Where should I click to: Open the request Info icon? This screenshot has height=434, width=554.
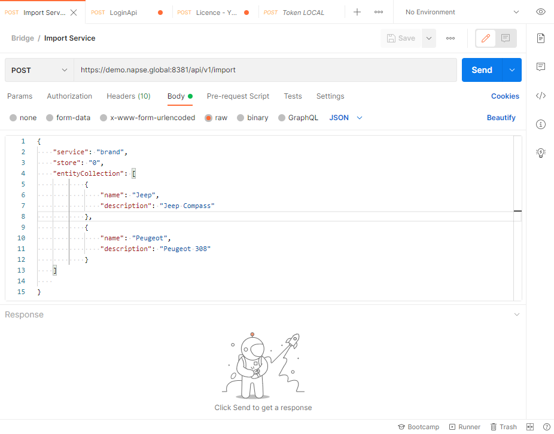pyautogui.click(x=540, y=124)
